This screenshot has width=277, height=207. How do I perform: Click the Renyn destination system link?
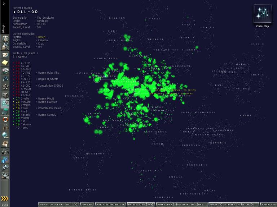pyautogui.click(x=42, y=37)
